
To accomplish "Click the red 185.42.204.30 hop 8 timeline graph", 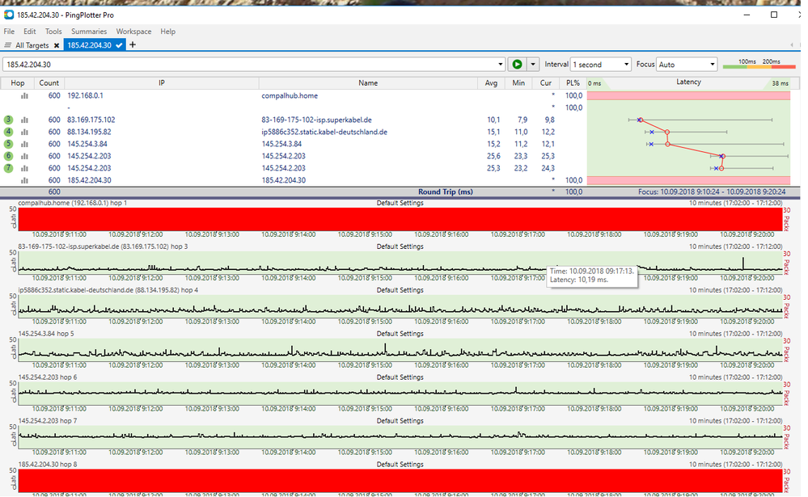I will (400, 481).
